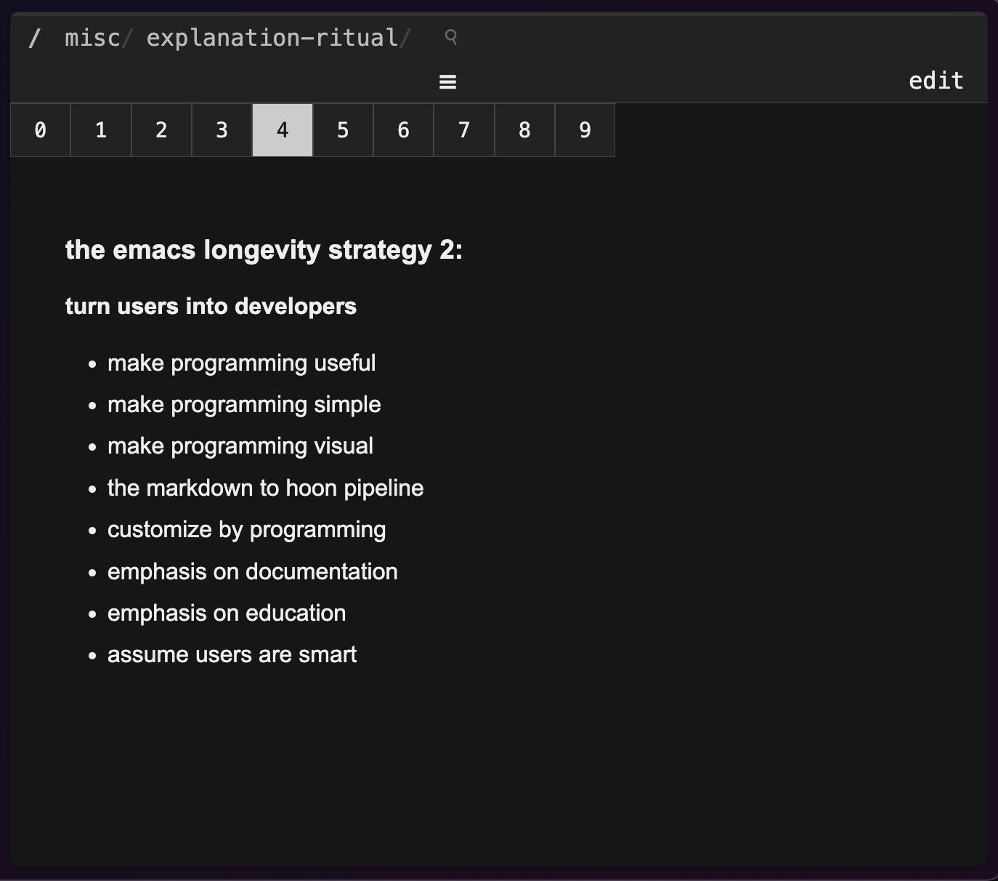This screenshot has height=881, width=998.
Task: Click the magnifier search icon
Action: [x=450, y=37]
